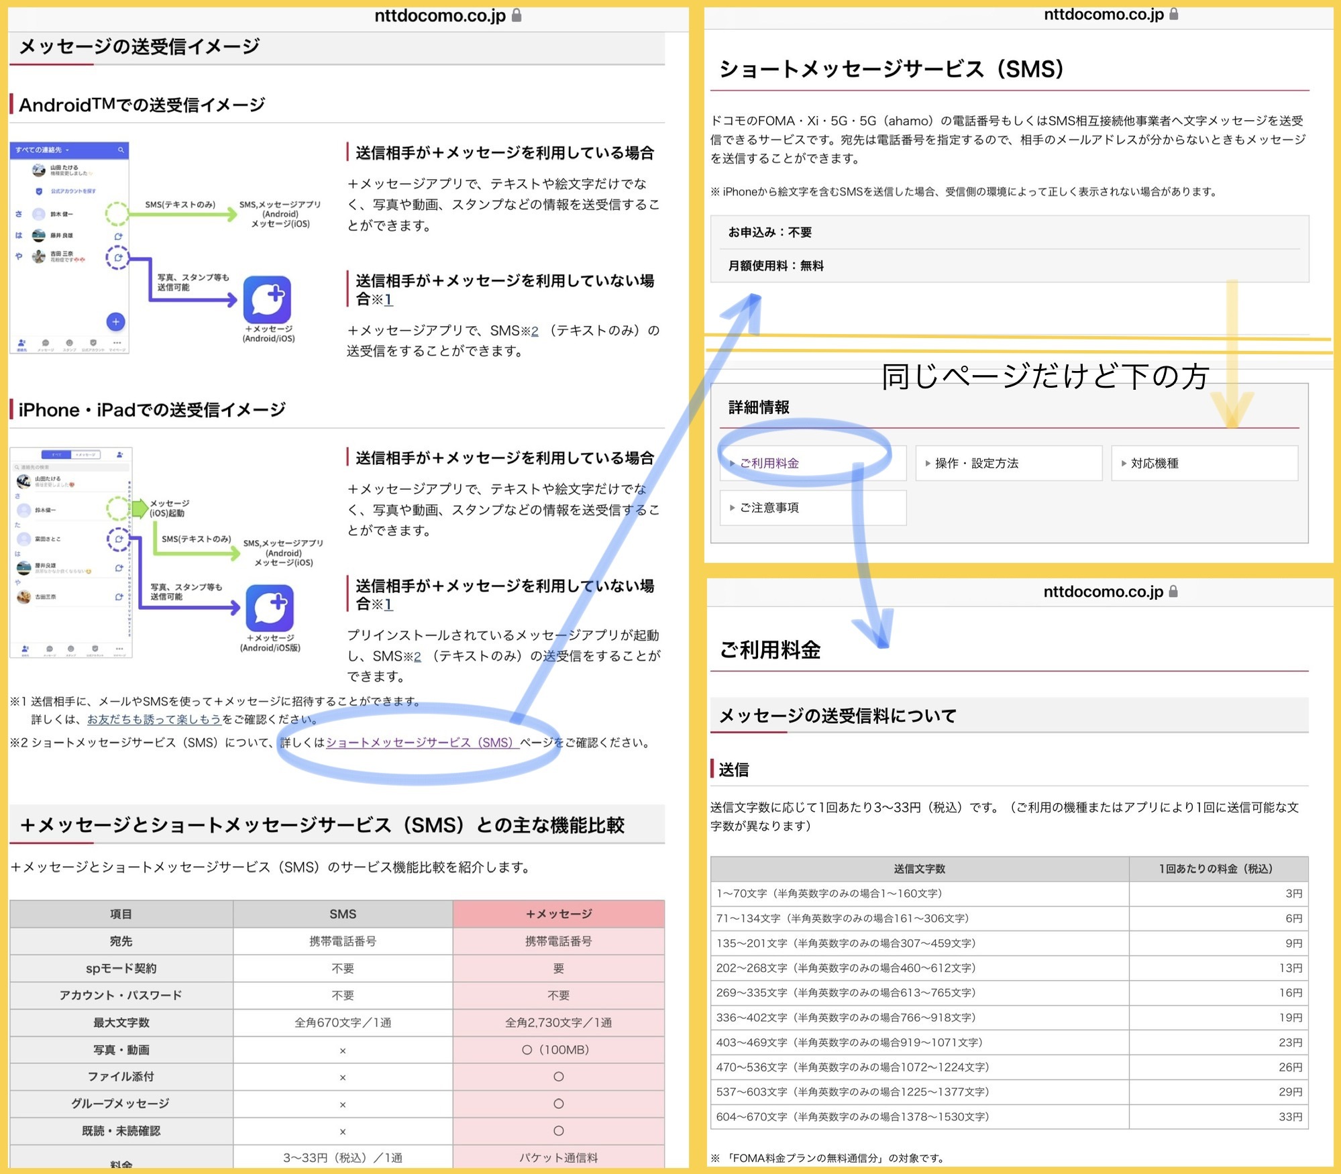
Task: Click the +メッセージ app icon in the iPhone diagram
Action: pos(270,608)
